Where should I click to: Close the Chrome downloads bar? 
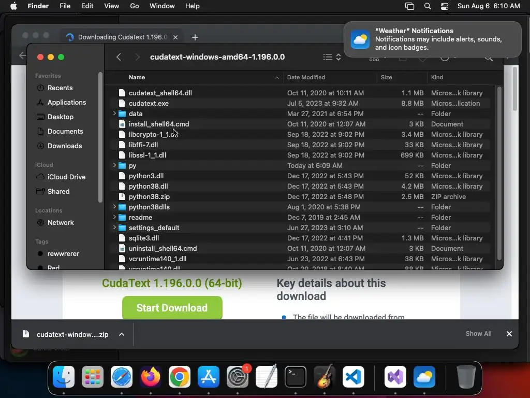(x=509, y=334)
